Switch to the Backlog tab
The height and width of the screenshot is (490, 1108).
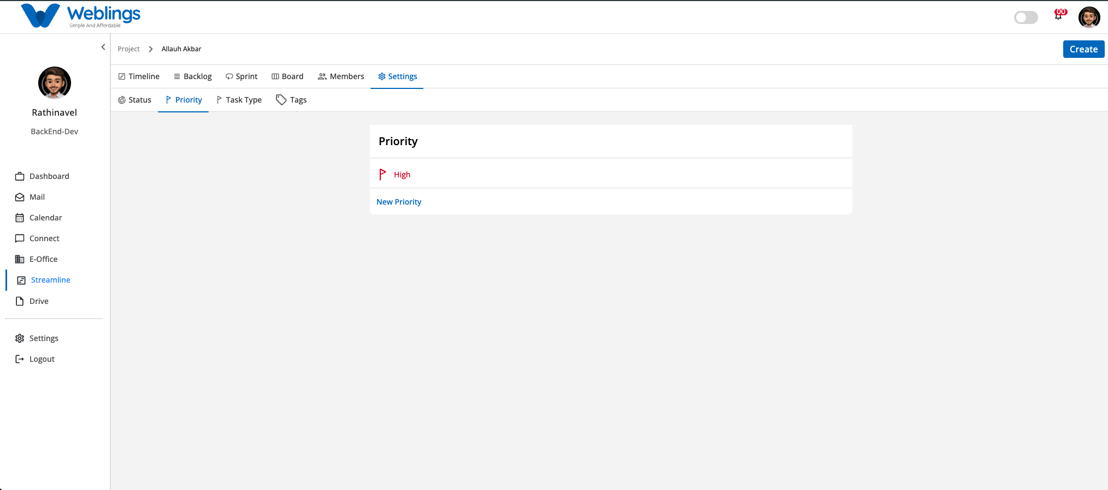click(x=192, y=76)
